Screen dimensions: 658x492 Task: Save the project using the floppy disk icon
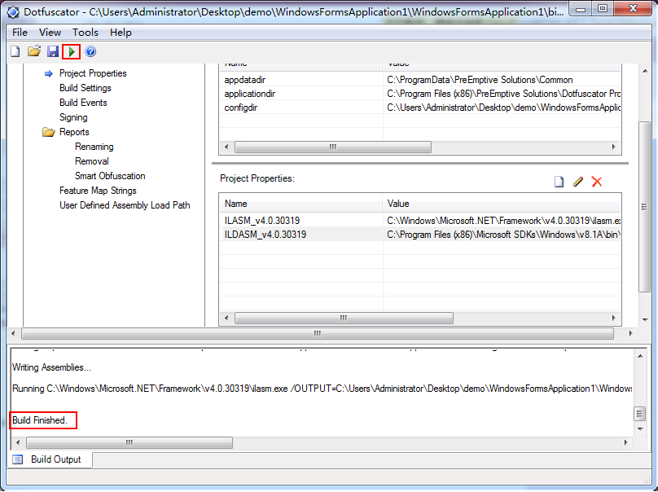(53, 51)
